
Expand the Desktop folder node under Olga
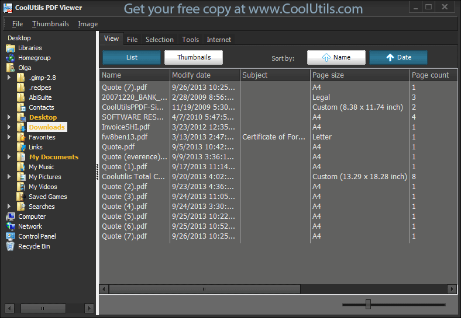tap(9, 117)
